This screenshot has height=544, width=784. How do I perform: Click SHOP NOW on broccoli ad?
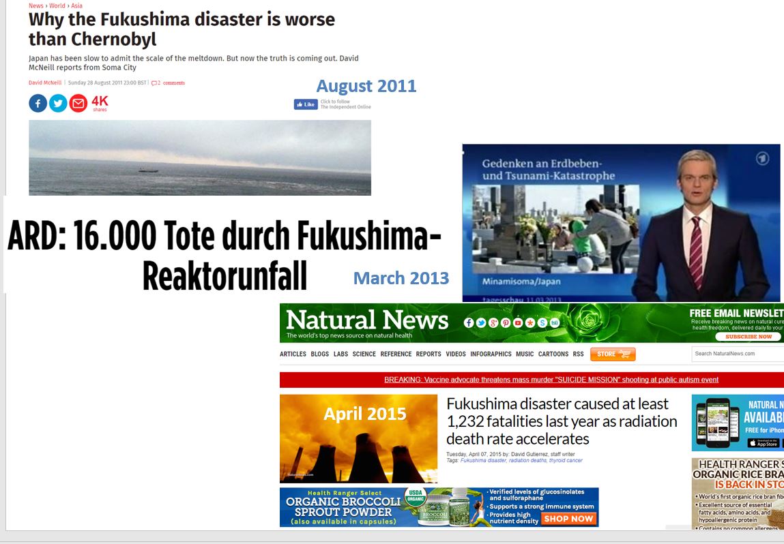click(568, 519)
